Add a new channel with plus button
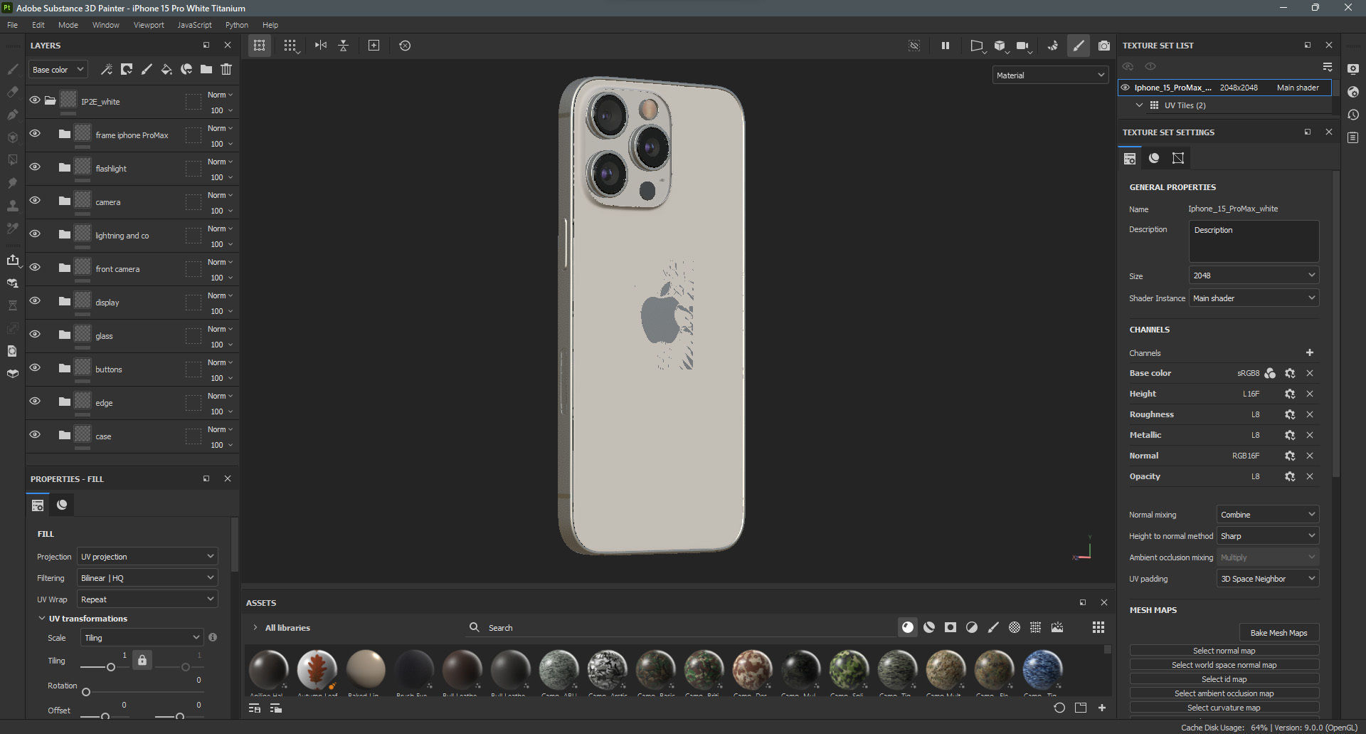The image size is (1366, 734). coord(1310,352)
